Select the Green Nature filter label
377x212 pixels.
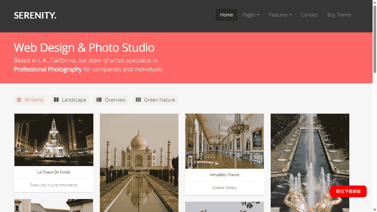(159, 100)
